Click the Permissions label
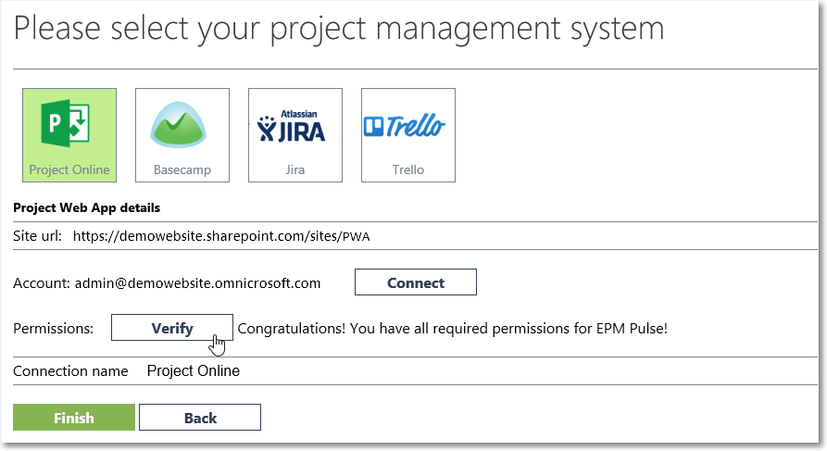827x451 pixels. (54, 329)
